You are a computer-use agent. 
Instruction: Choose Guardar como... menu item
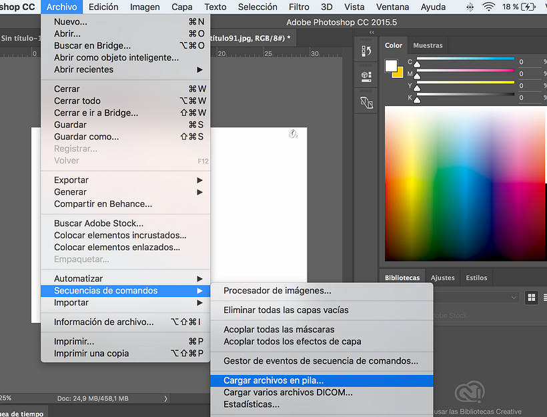coord(125,137)
